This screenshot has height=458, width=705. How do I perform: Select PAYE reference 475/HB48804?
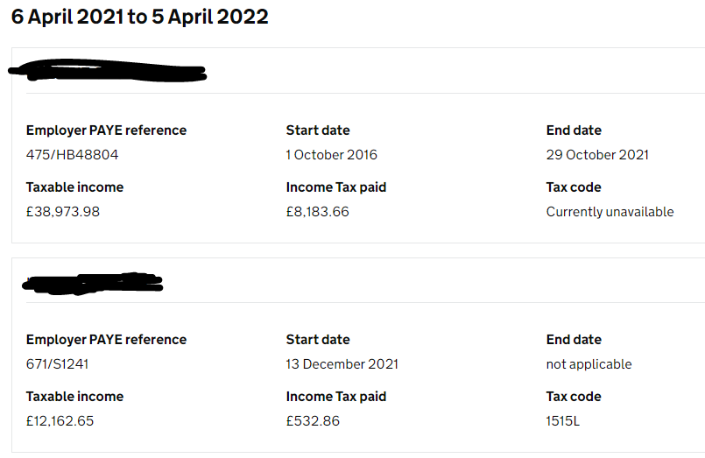72,155
